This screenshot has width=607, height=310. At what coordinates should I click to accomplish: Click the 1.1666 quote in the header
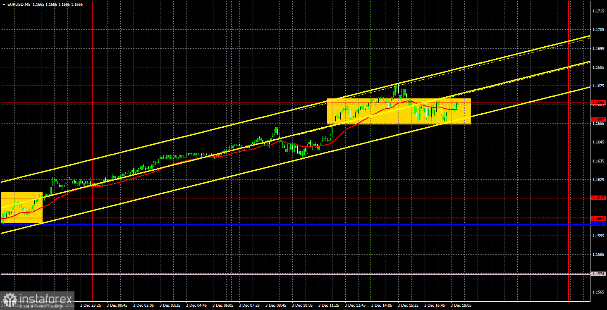pos(76,4)
